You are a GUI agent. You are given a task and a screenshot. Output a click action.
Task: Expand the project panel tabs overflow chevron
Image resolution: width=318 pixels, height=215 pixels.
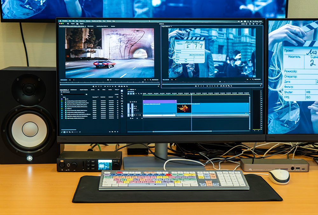(x=119, y=90)
